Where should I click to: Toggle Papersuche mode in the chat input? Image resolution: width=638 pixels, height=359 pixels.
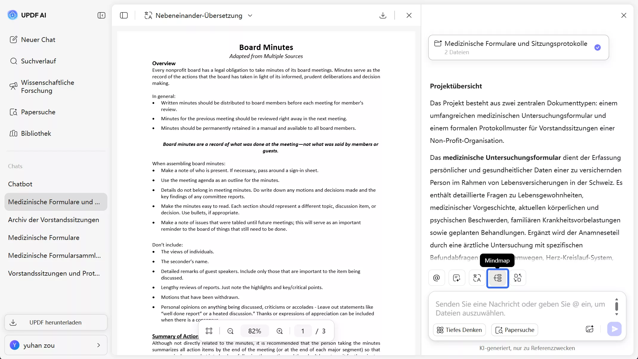[515, 330]
